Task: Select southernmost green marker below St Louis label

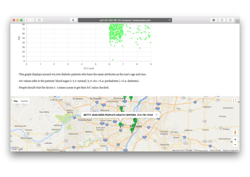Action: 132,130
